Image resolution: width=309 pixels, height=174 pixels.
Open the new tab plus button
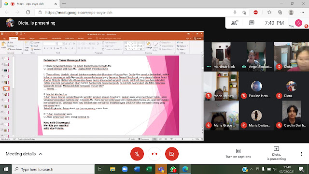click(x=64, y=4)
